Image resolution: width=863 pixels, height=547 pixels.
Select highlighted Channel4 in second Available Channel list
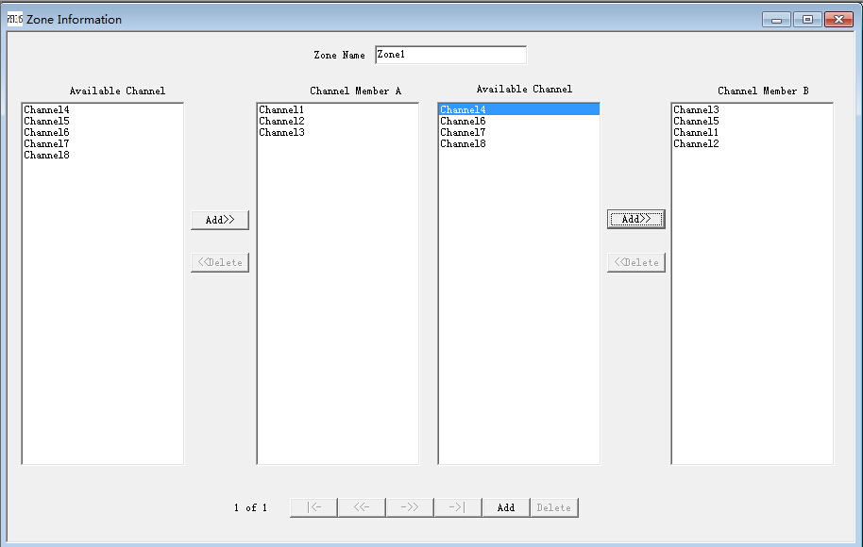[x=464, y=110]
